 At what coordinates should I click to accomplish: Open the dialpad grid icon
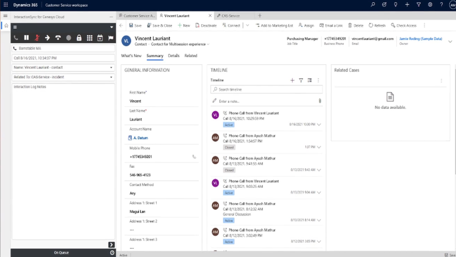point(89,38)
